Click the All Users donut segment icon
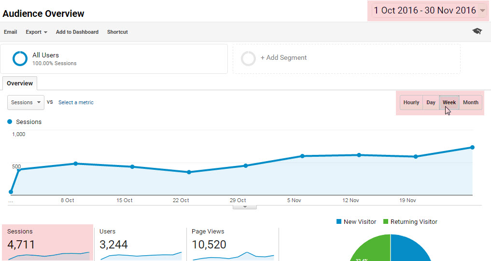This screenshot has height=261, width=491. [x=20, y=58]
